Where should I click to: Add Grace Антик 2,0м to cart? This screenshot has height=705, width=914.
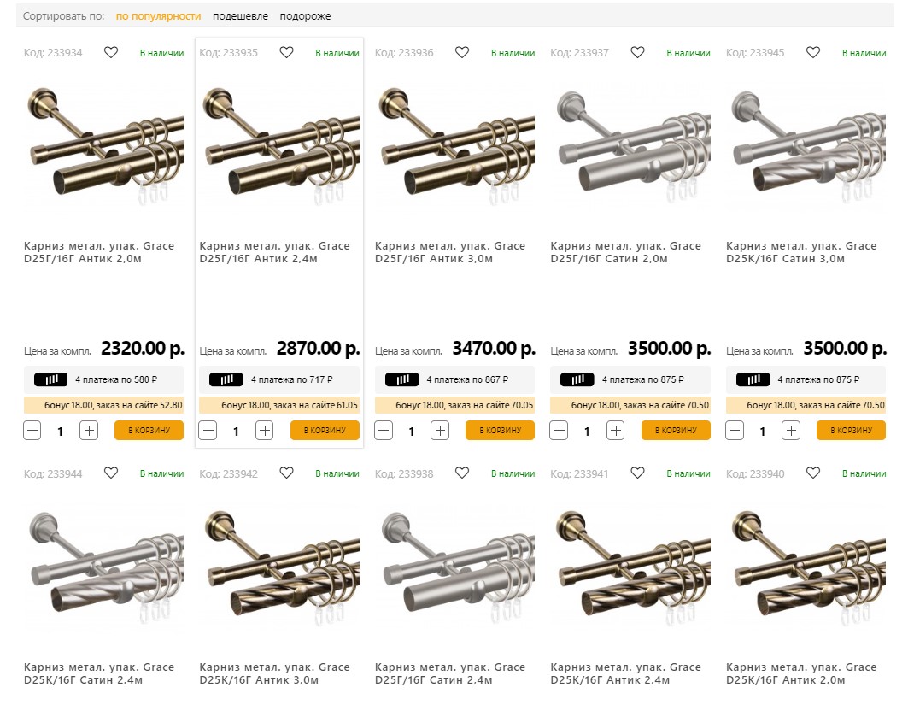click(149, 431)
